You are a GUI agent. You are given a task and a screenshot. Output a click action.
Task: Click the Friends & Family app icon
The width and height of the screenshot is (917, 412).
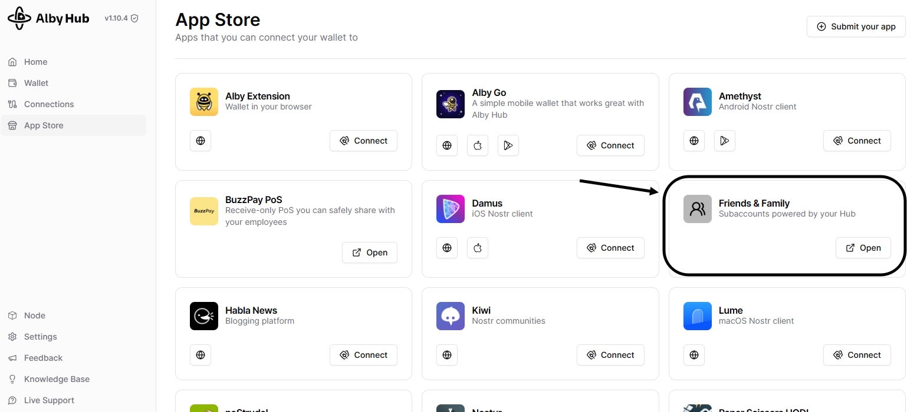click(x=698, y=209)
